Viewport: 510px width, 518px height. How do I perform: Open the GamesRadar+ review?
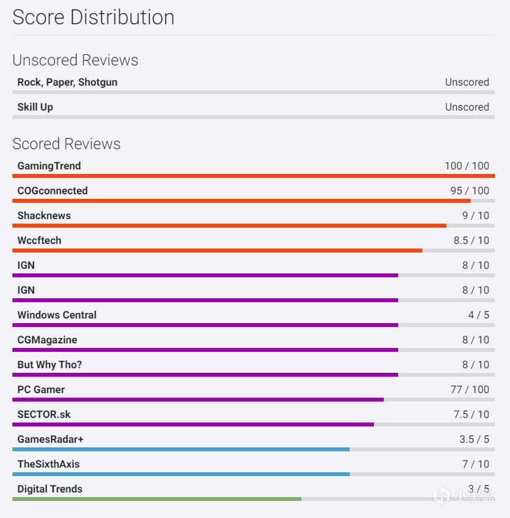(50, 440)
